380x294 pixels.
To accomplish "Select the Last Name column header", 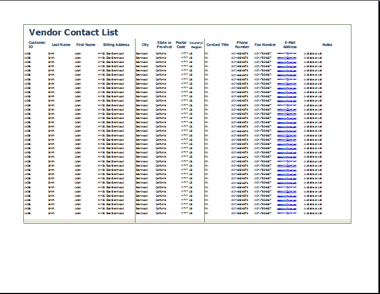I will 61,44.
